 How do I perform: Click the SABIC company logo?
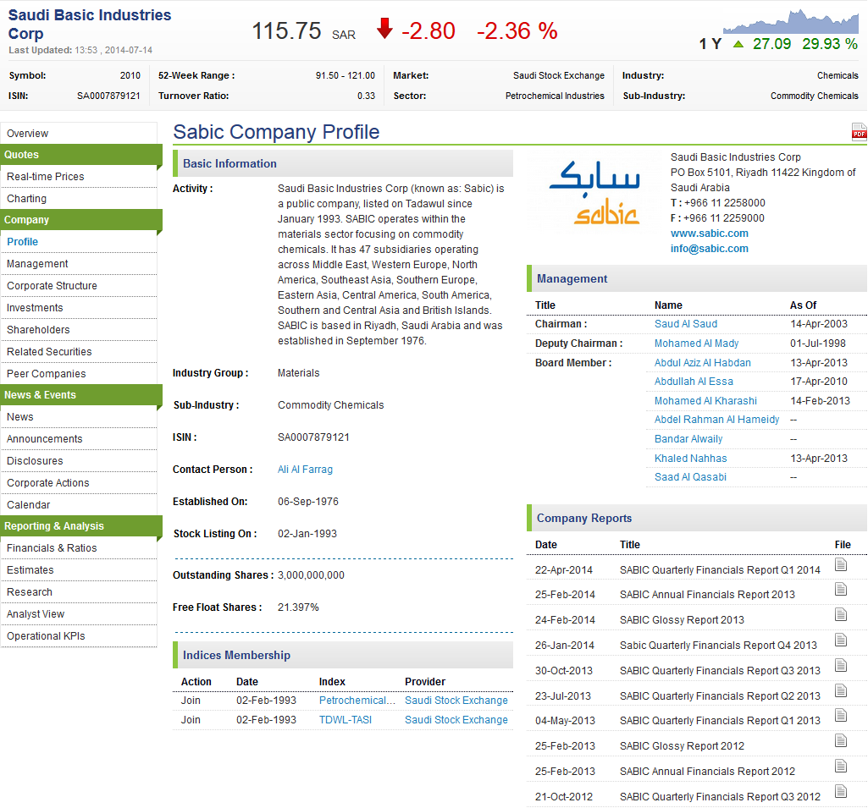(594, 192)
